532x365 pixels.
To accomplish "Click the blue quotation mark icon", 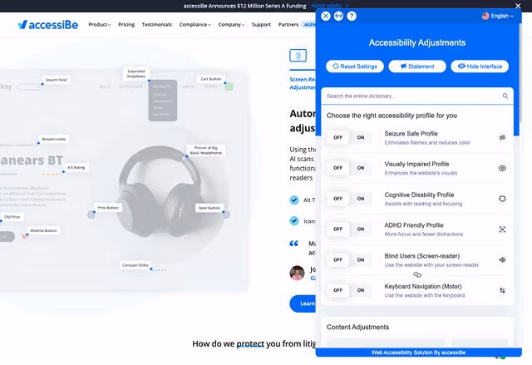I will coord(293,244).
